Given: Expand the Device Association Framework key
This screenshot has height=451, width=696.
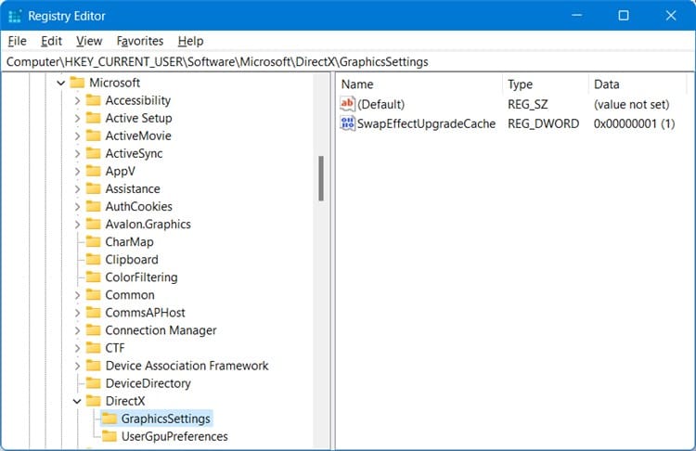Looking at the screenshot, I should [77, 366].
